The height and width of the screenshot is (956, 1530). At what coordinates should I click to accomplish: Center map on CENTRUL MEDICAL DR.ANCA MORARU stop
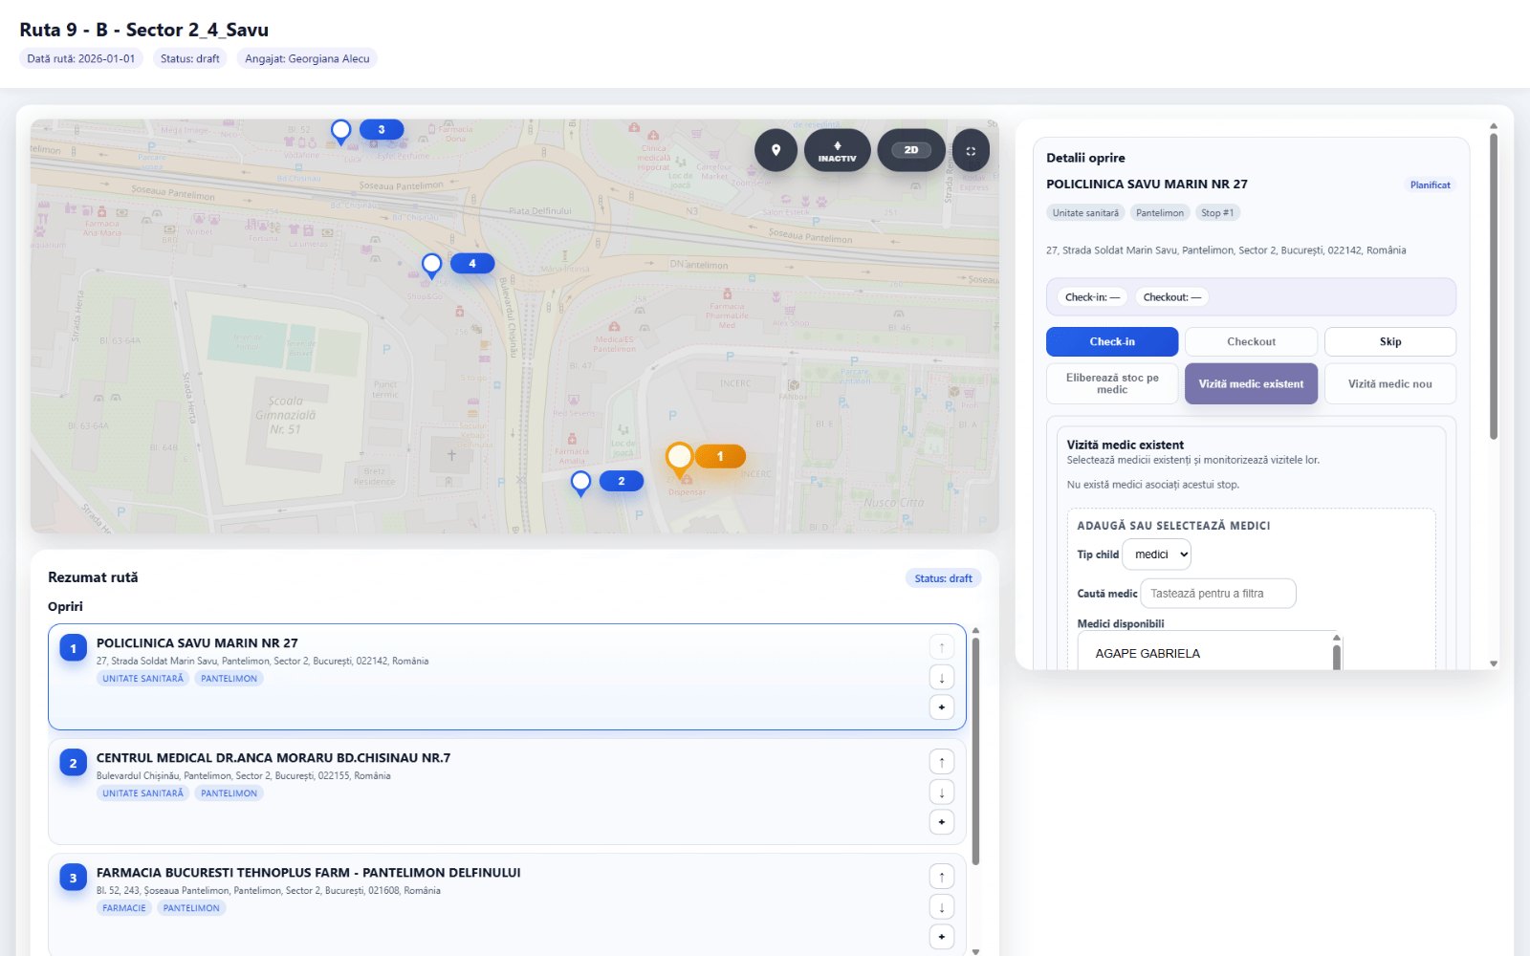pos(942,822)
